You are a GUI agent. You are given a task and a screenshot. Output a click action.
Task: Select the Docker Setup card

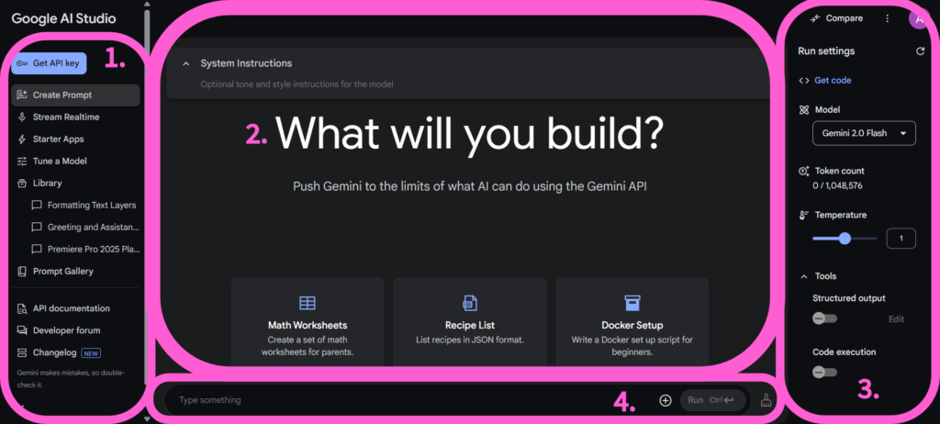(632, 322)
